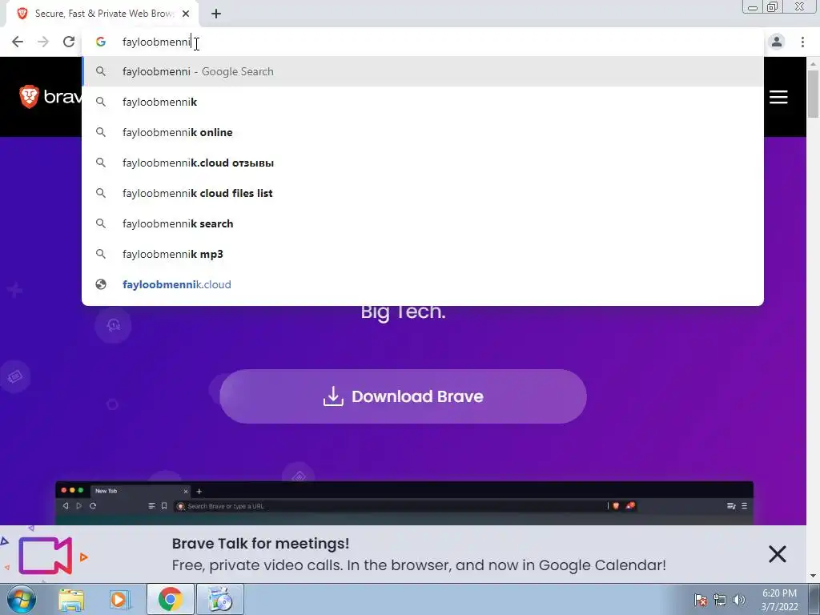This screenshot has height=615, width=820.
Task: Choose the 'fayloobmennik' suggestion
Action: pos(423,102)
